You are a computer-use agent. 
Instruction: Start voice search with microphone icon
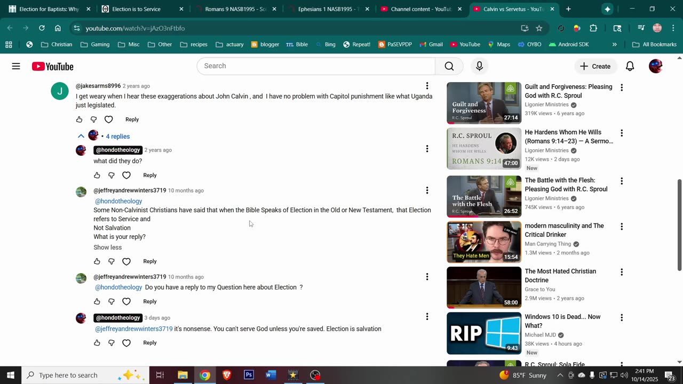click(x=479, y=66)
